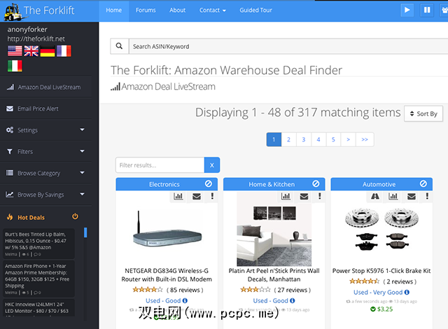
Task: Open price chart for Platin Art decals
Action: click(286, 197)
